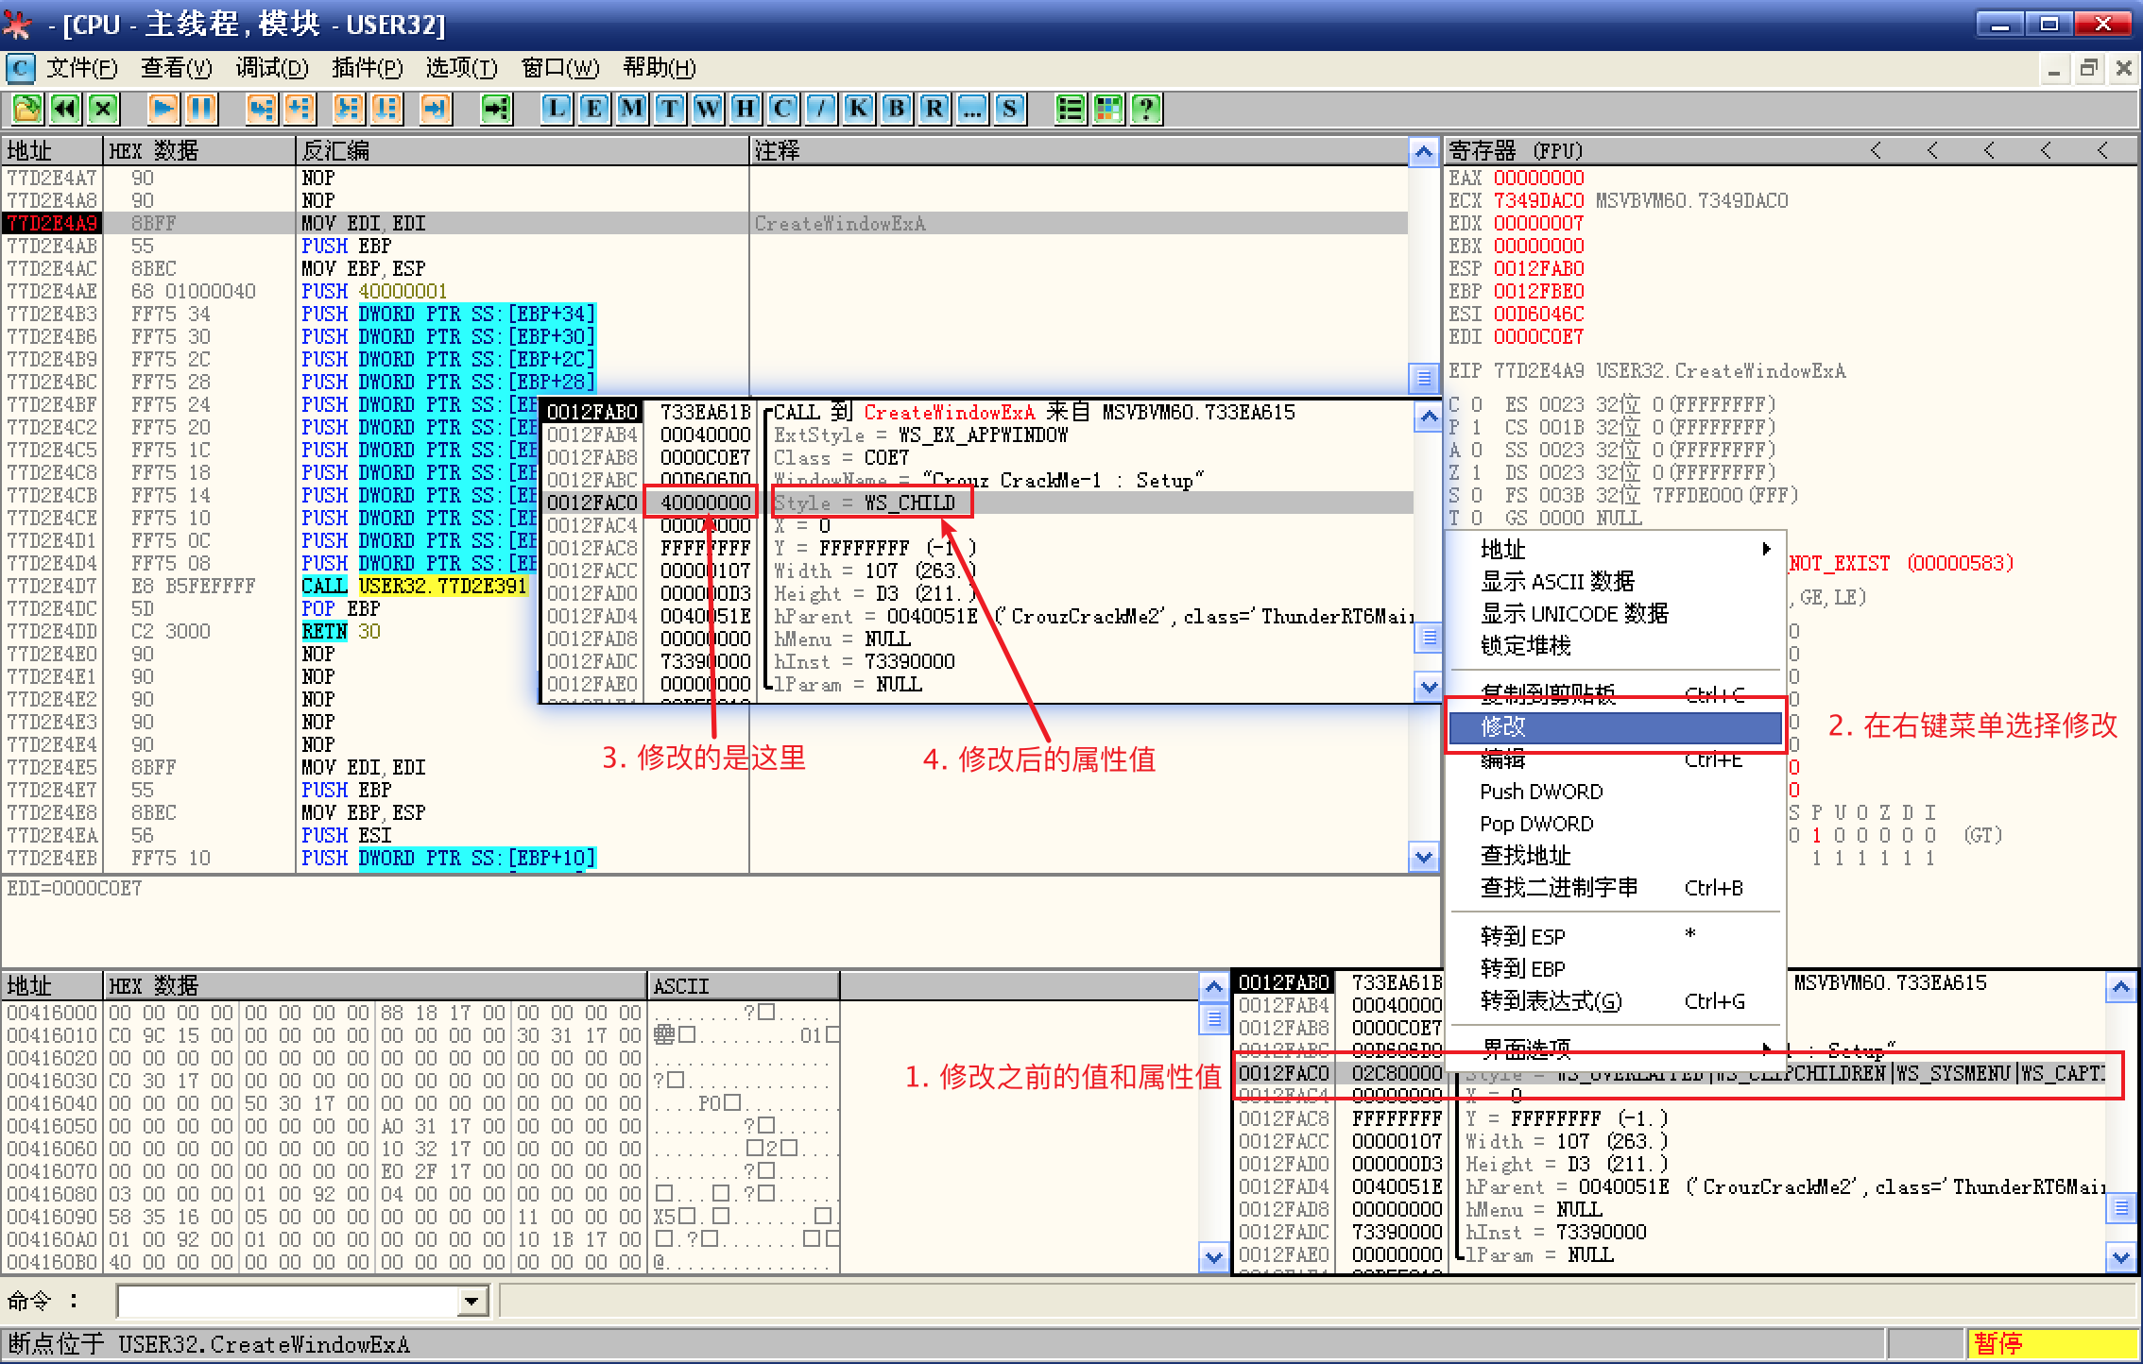Open the 调试(D) debug menu
This screenshot has width=2143, height=1364.
coord(272,68)
